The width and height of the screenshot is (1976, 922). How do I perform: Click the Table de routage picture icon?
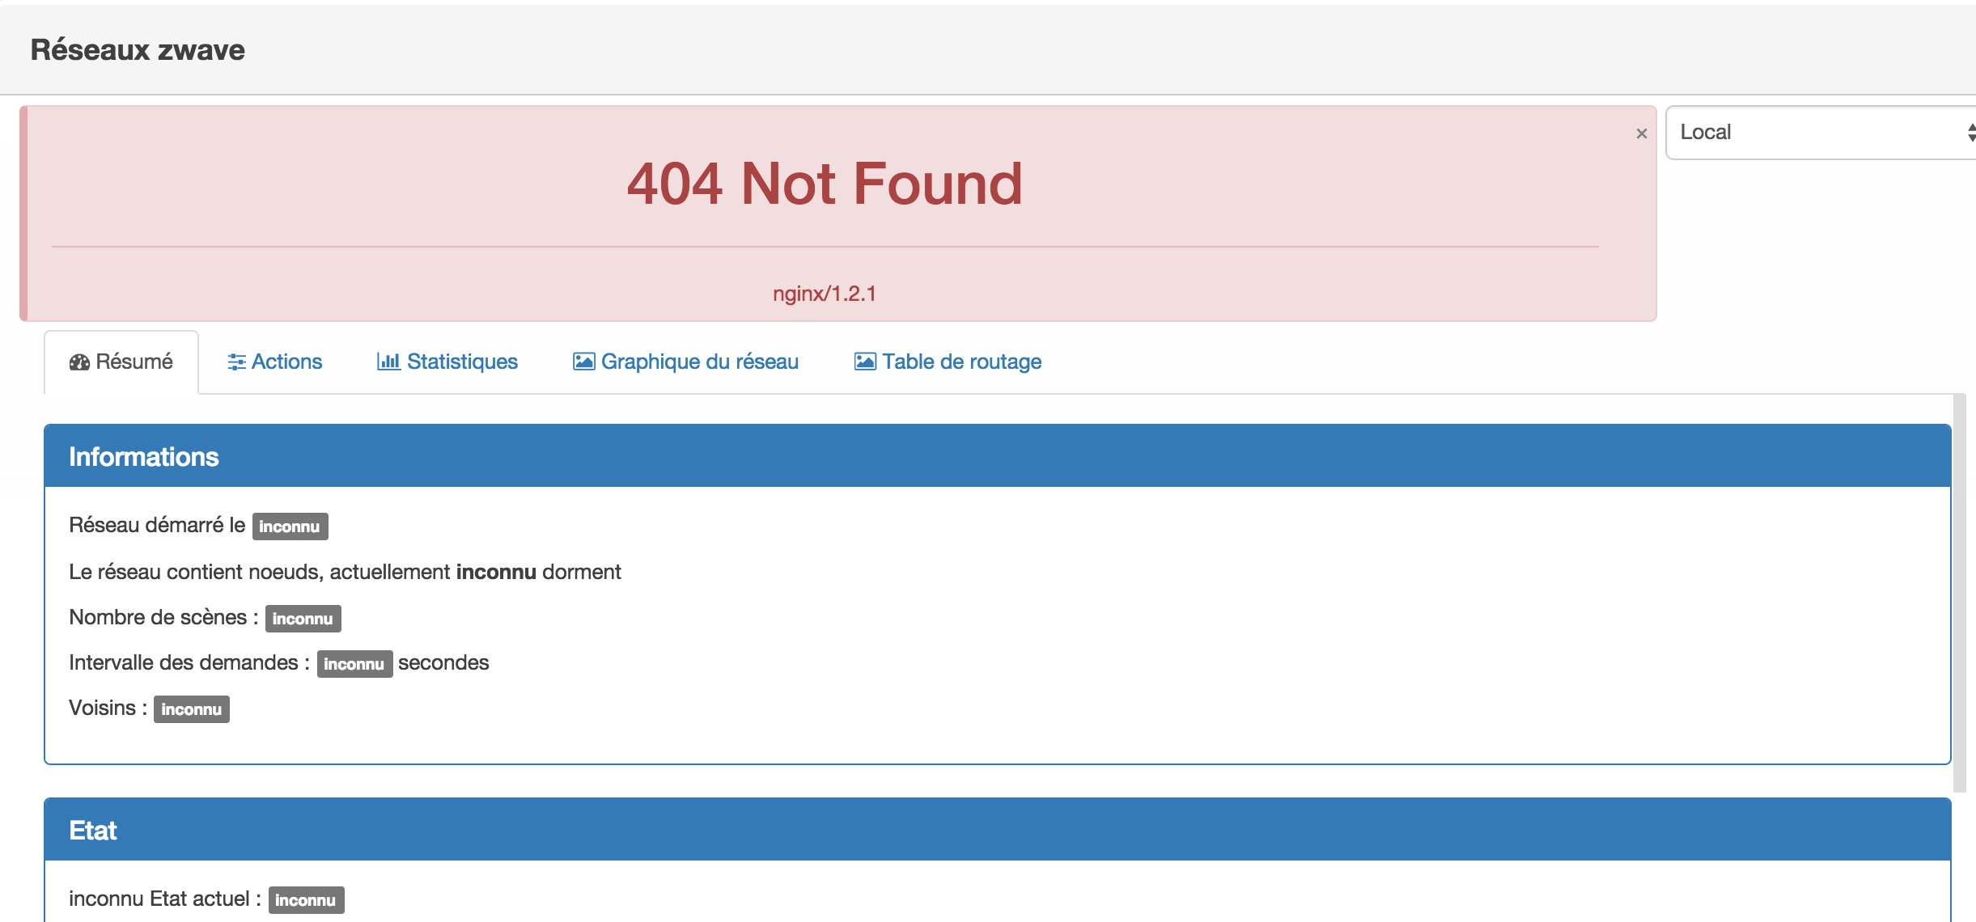point(865,362)
